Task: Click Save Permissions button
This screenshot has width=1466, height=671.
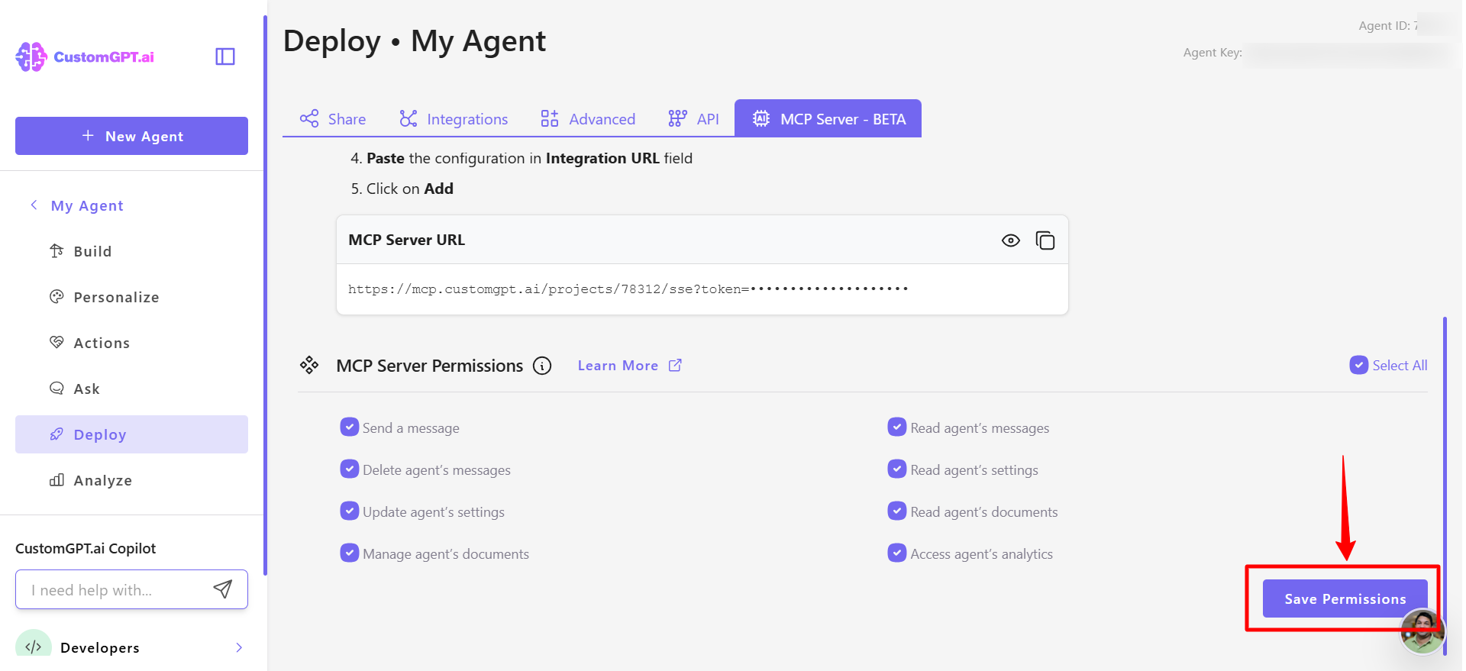Action: (1345, 598)
